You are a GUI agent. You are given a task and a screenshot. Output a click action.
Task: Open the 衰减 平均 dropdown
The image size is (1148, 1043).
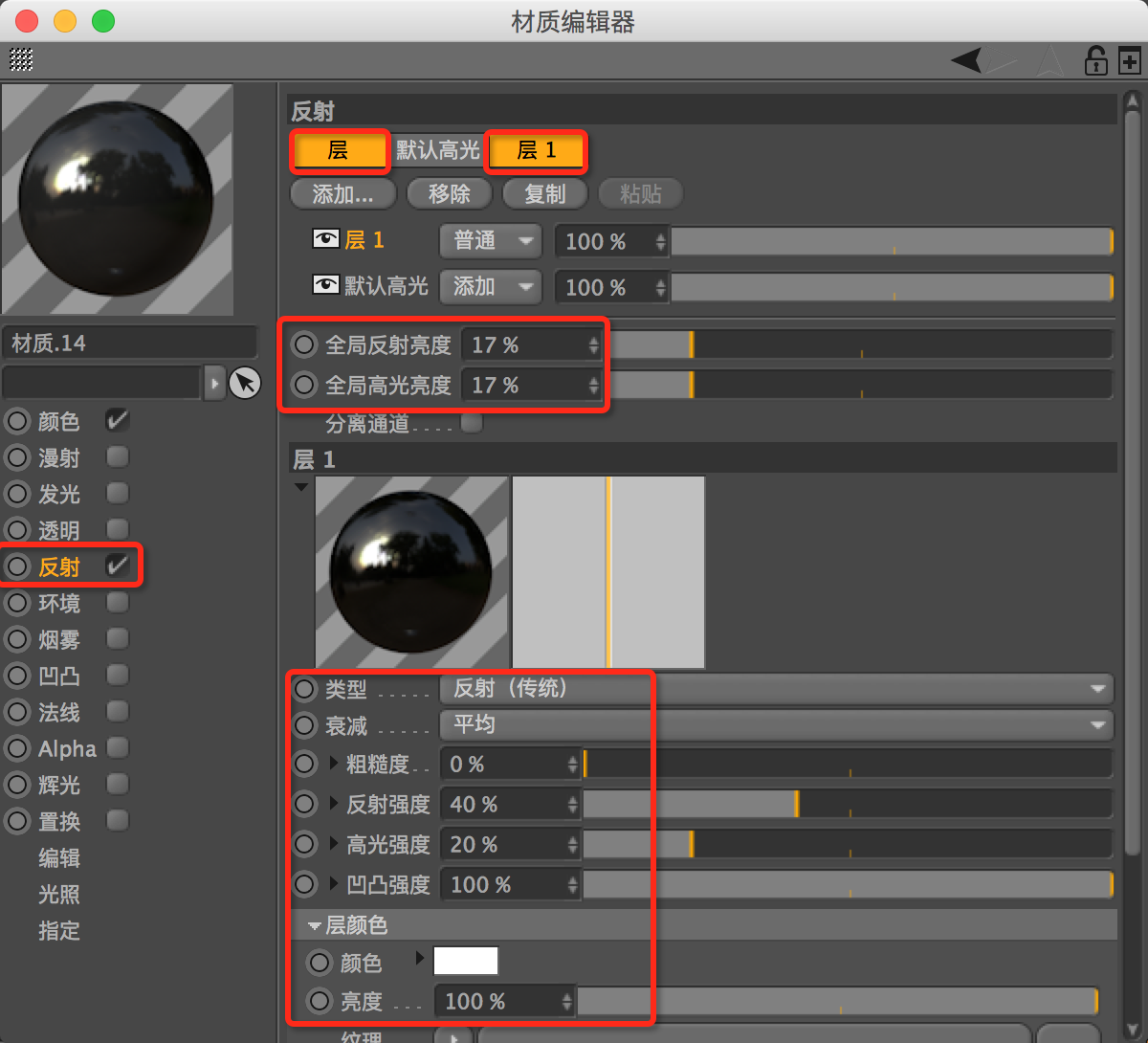(x=777, y=725)
